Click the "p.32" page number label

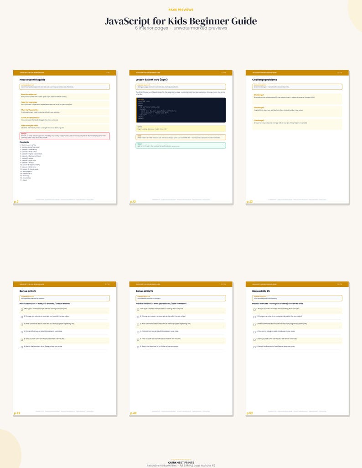17,413
